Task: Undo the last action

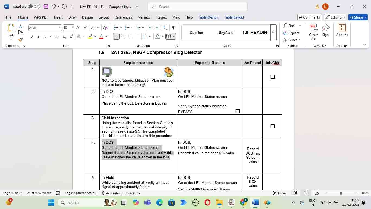Action: point(54,7)
